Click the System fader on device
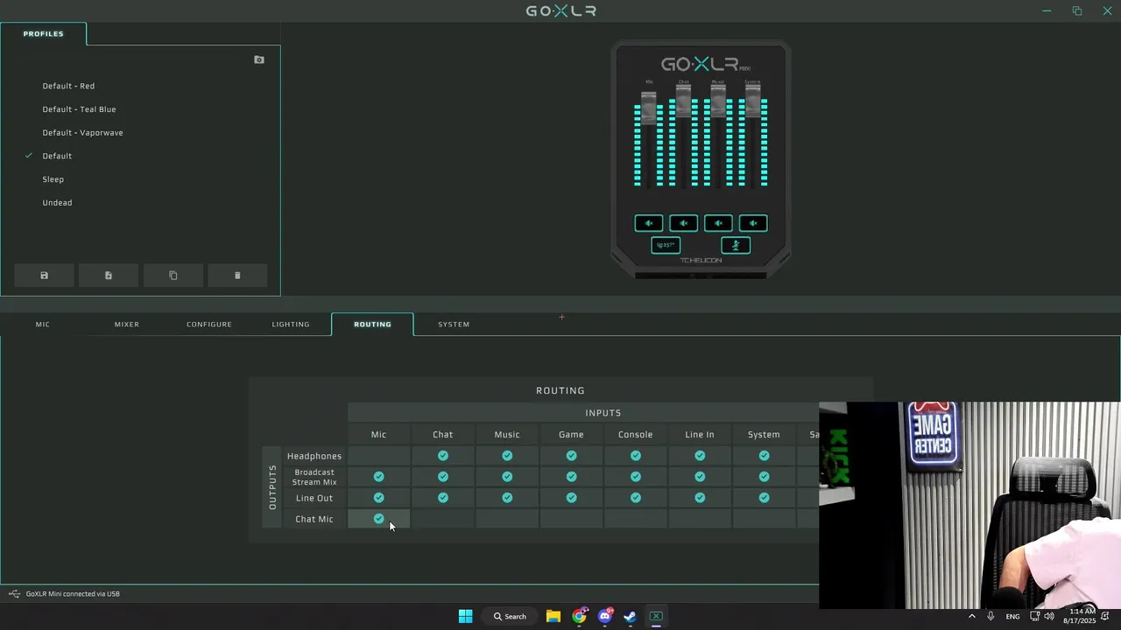This screenshot has width=1121, height=630. click(x=752, y=100)
